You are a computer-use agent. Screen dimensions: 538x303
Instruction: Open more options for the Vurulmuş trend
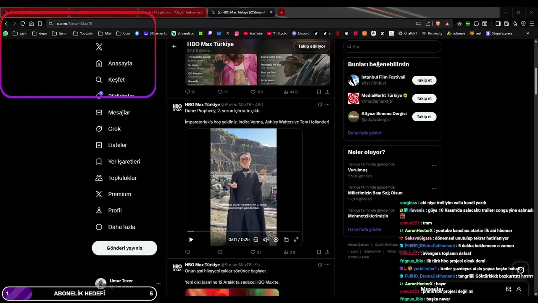(x=434, y=165)
